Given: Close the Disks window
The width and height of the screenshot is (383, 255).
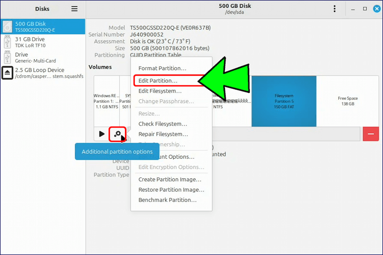Looking at the screenshot, I should (x=377, y=9).
